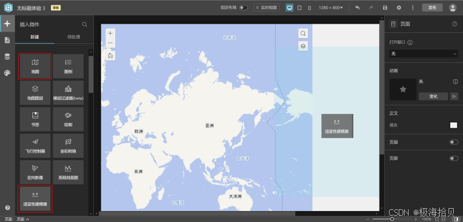Zoom in on the map
Screen dimensions: 463x222
coord(110,34)
